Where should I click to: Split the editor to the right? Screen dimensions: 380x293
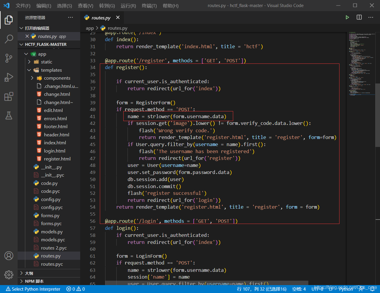click(x=359, y=17)
